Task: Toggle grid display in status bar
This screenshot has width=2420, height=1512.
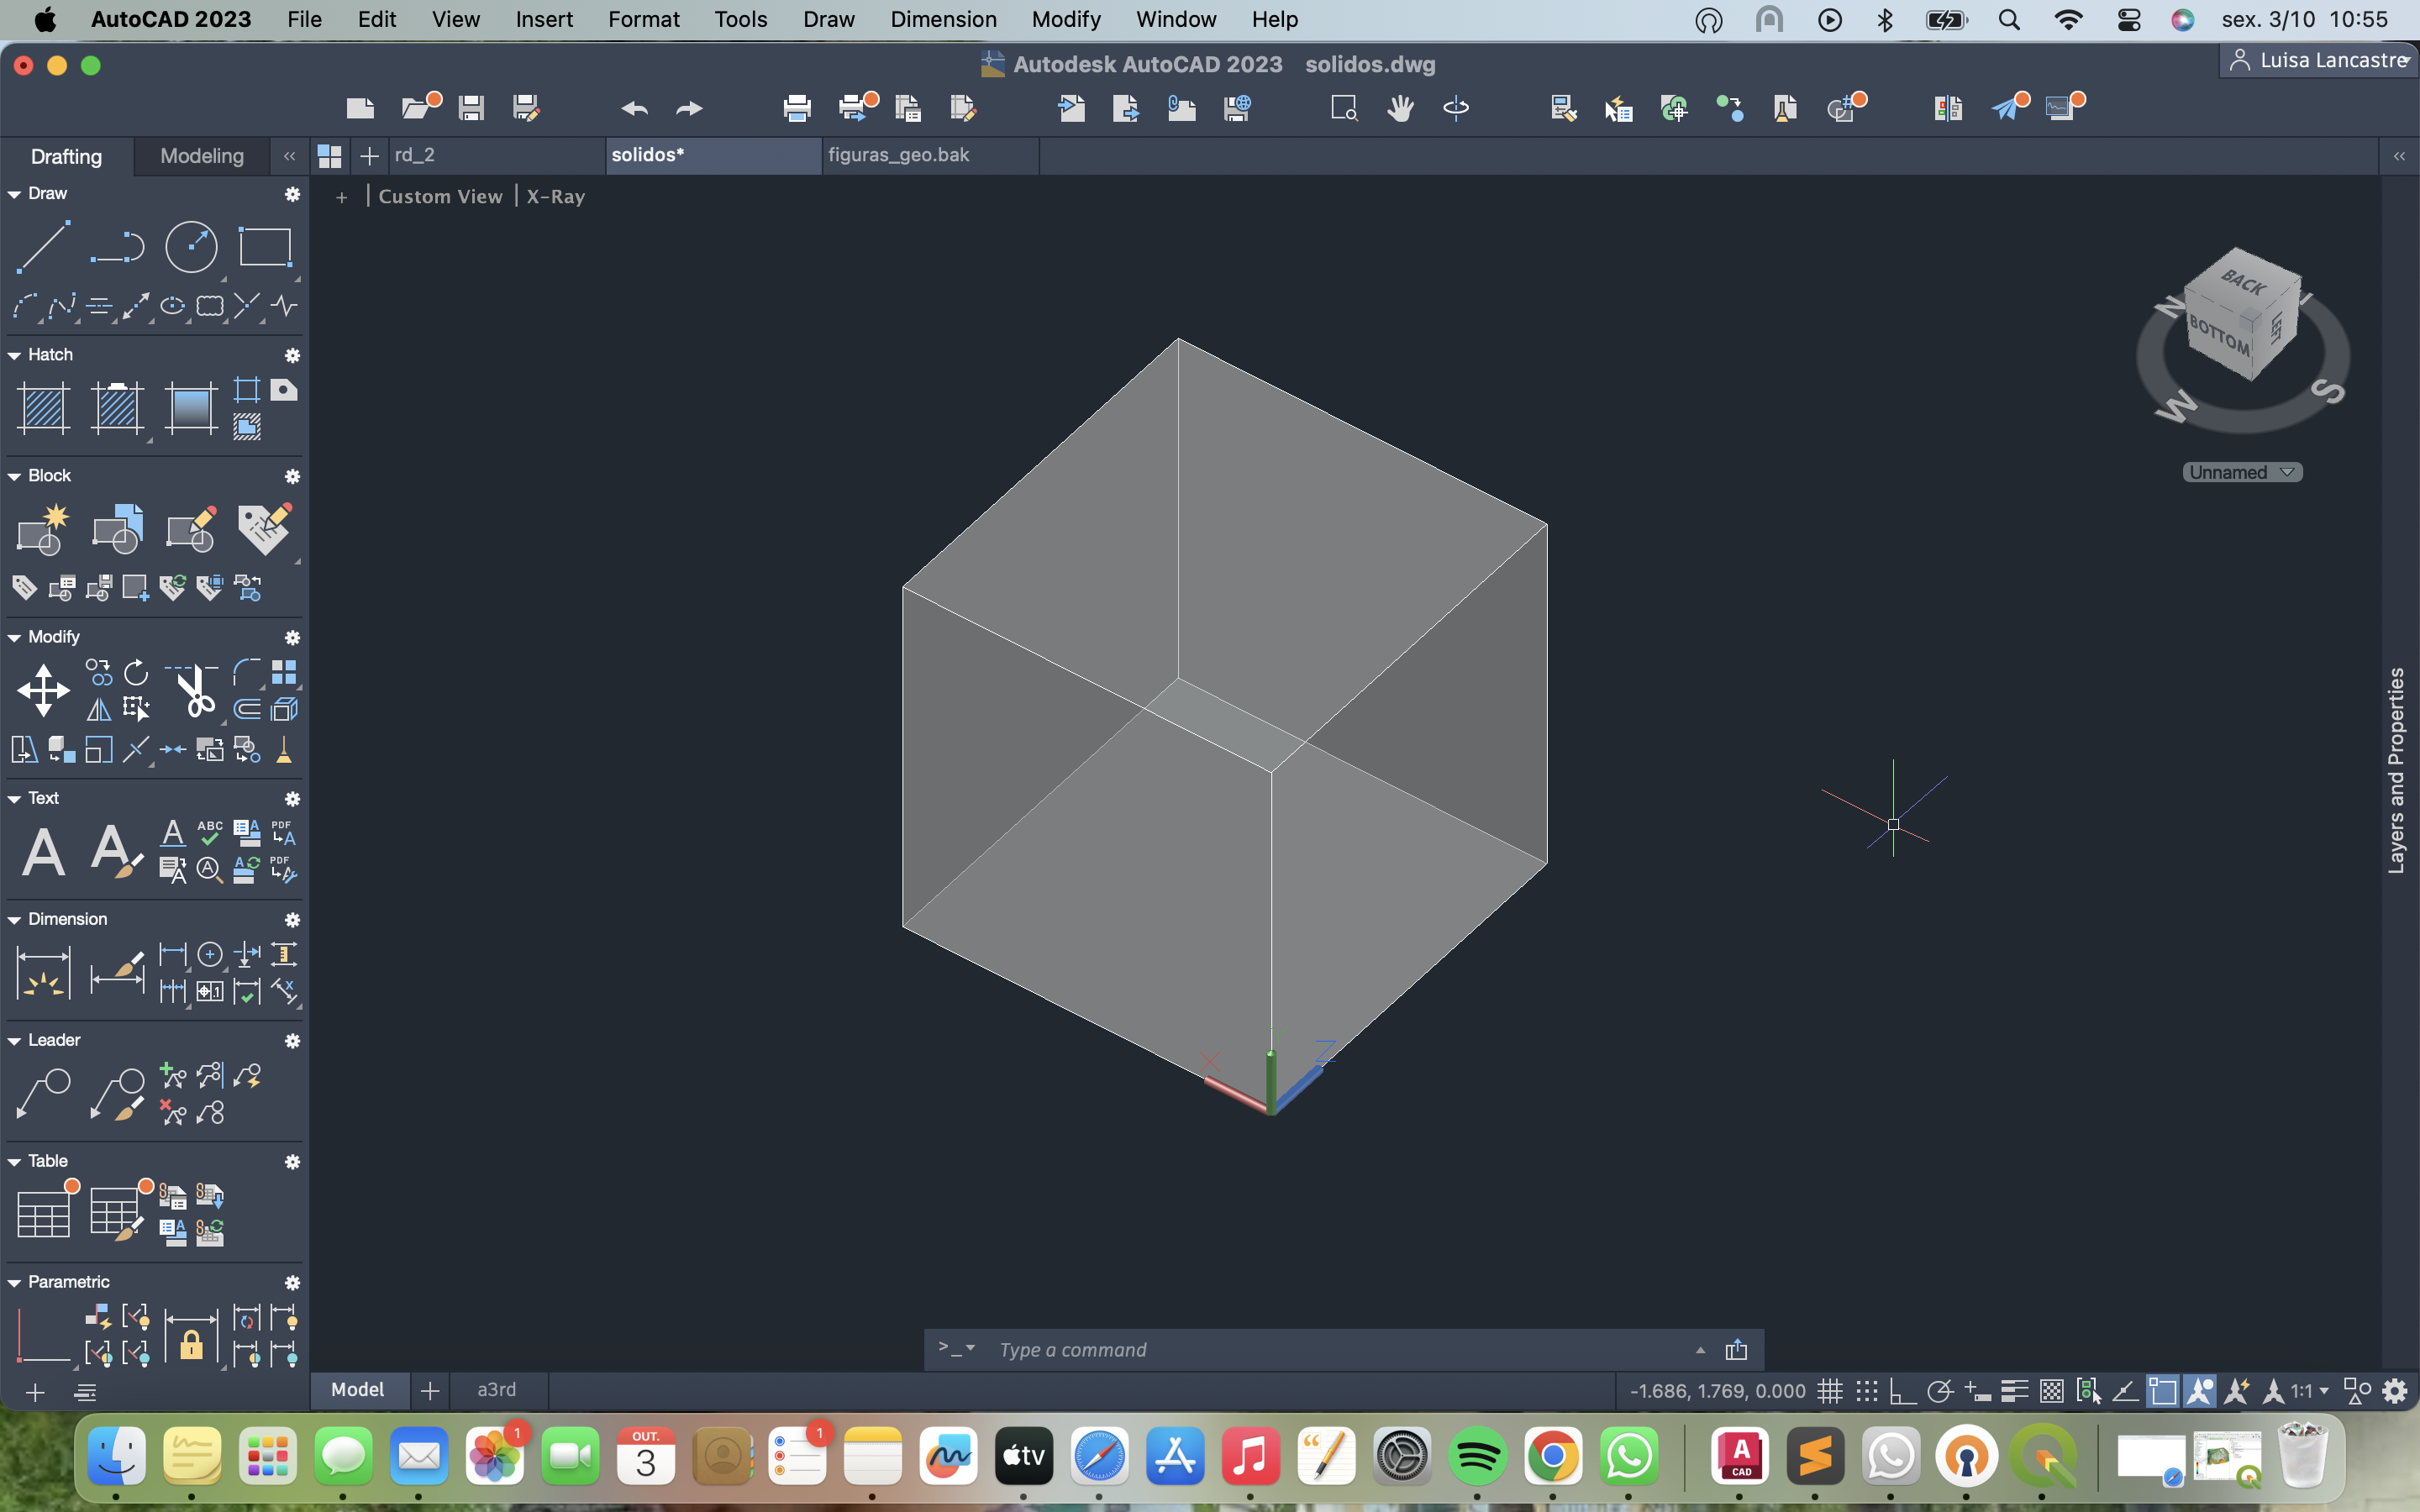Action: (1830, 1391)
